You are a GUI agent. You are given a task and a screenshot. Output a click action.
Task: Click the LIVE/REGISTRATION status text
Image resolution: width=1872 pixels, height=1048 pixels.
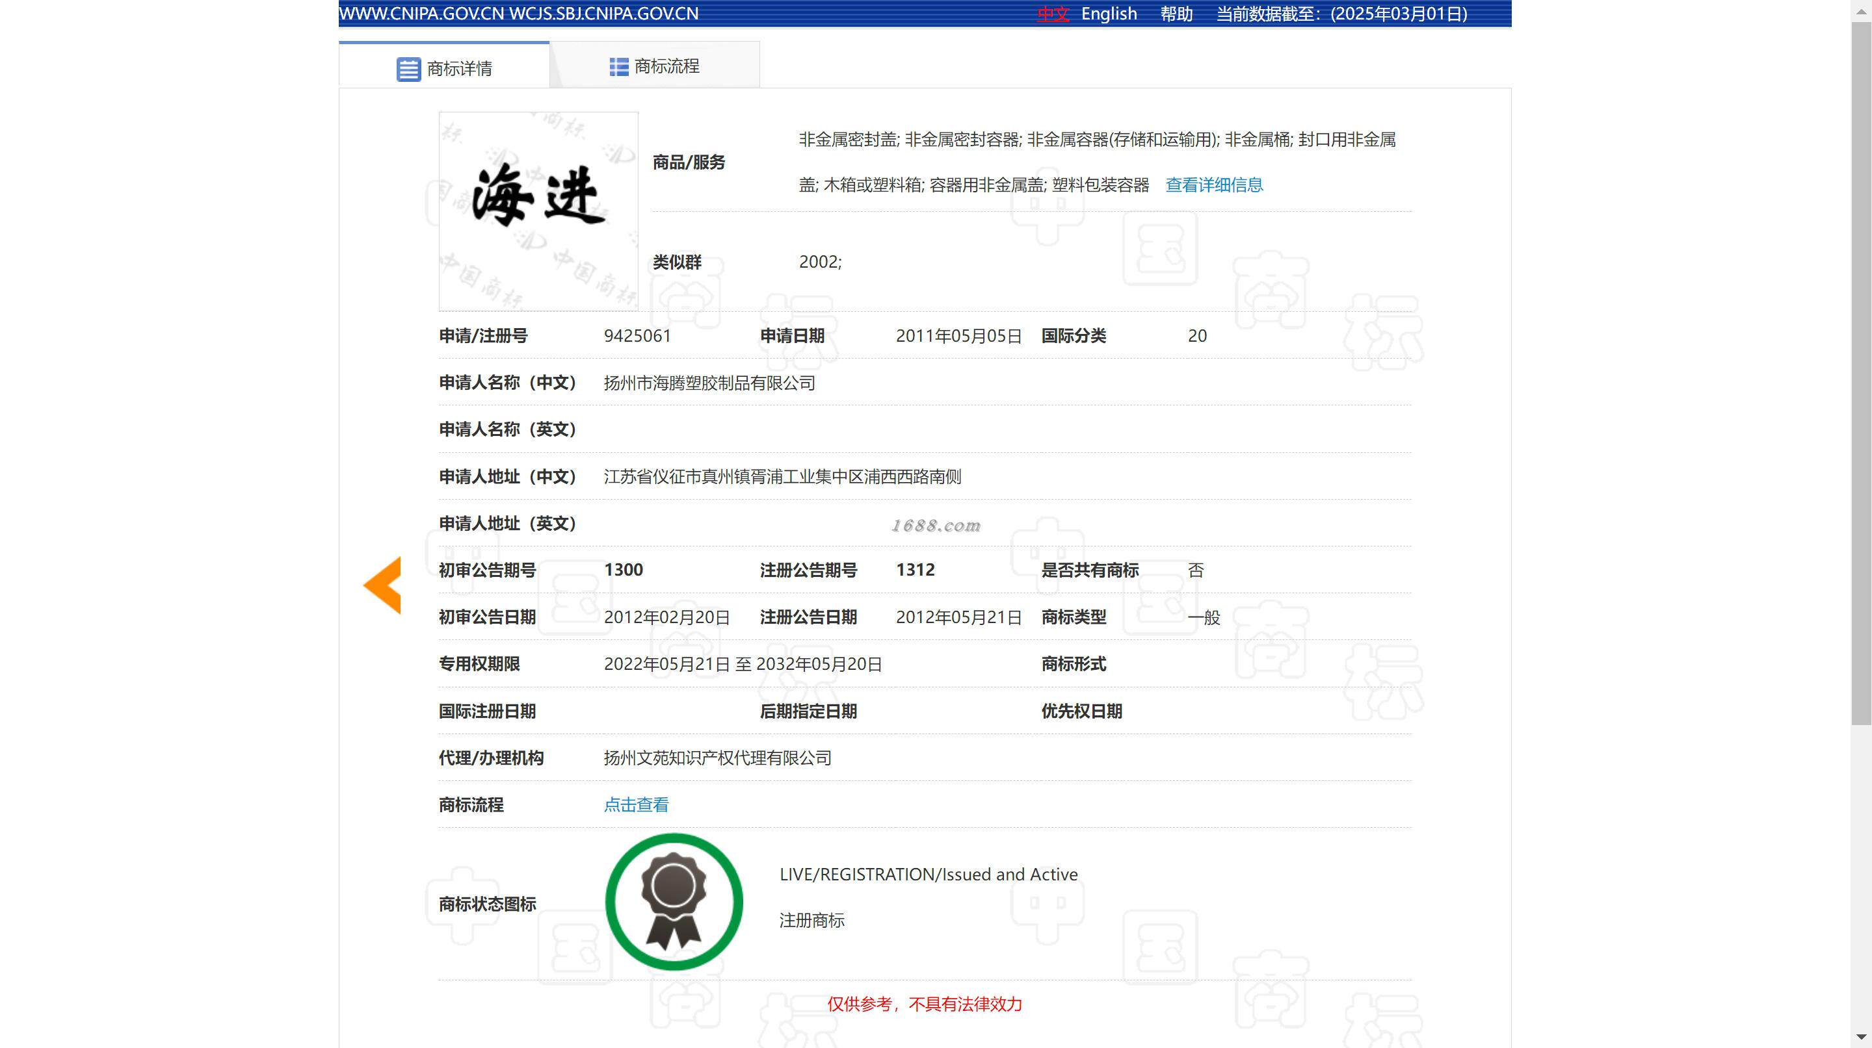[928, 875]
